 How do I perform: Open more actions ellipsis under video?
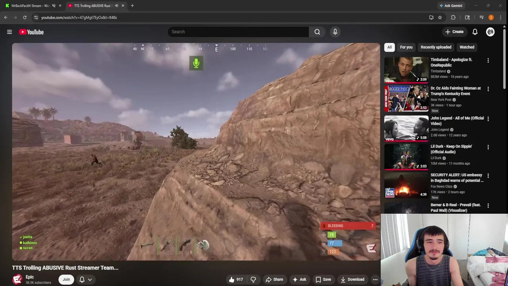(375, 279)
